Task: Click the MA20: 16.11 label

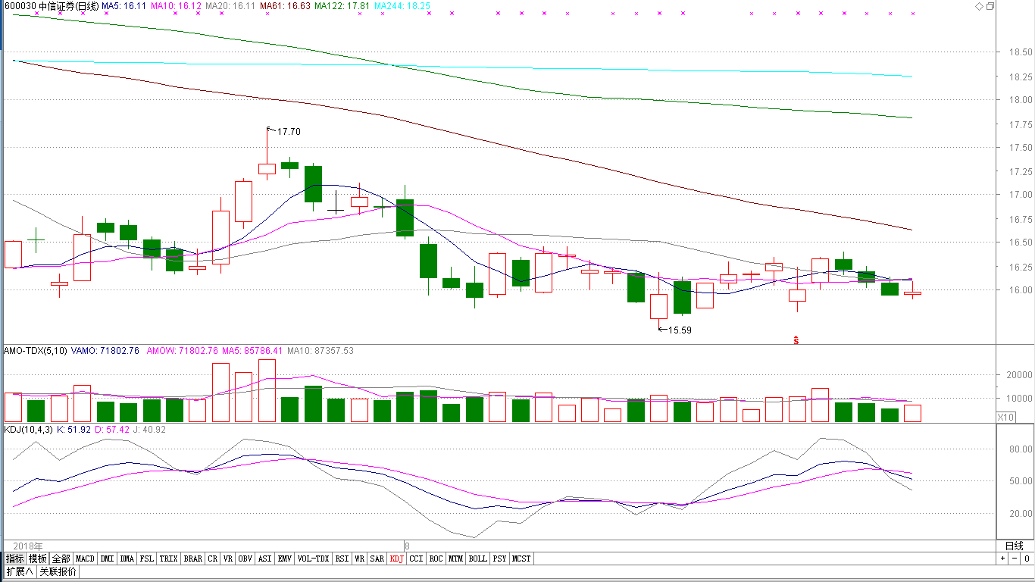Action: pyautogui.click(x=230, y=6)
